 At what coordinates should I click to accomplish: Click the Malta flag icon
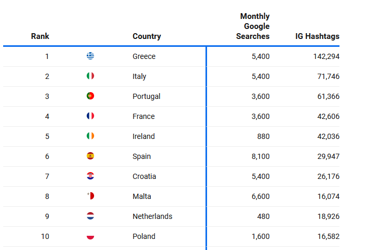90,196
